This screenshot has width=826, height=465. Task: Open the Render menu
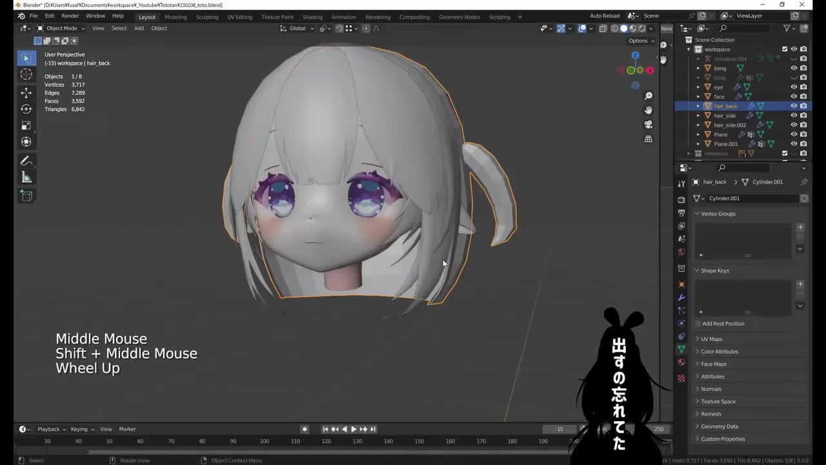click(70, 16)
